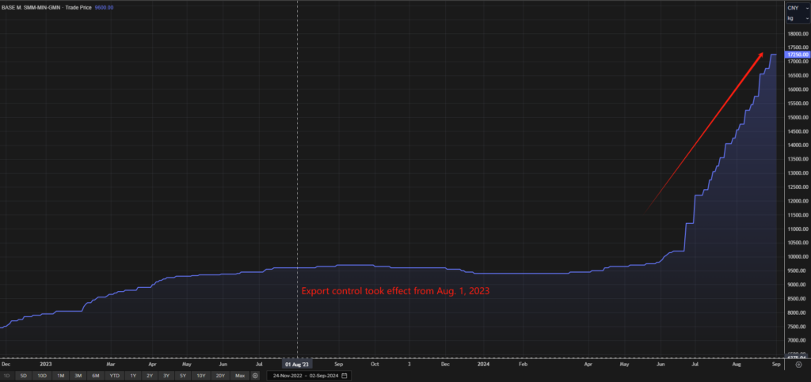Click the date range field 24-Nov-2022 to 02-Sep-2024
Viewport: 811px width, 382px height.
[x=308, y=376]
